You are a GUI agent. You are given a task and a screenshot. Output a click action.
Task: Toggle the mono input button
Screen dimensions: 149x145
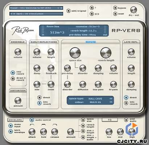[x=11, y=125]
